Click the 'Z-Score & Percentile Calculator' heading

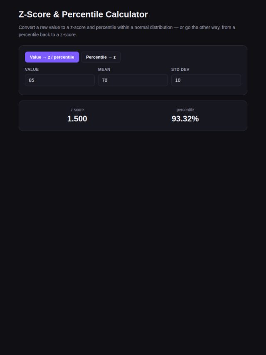click(83, 14)
